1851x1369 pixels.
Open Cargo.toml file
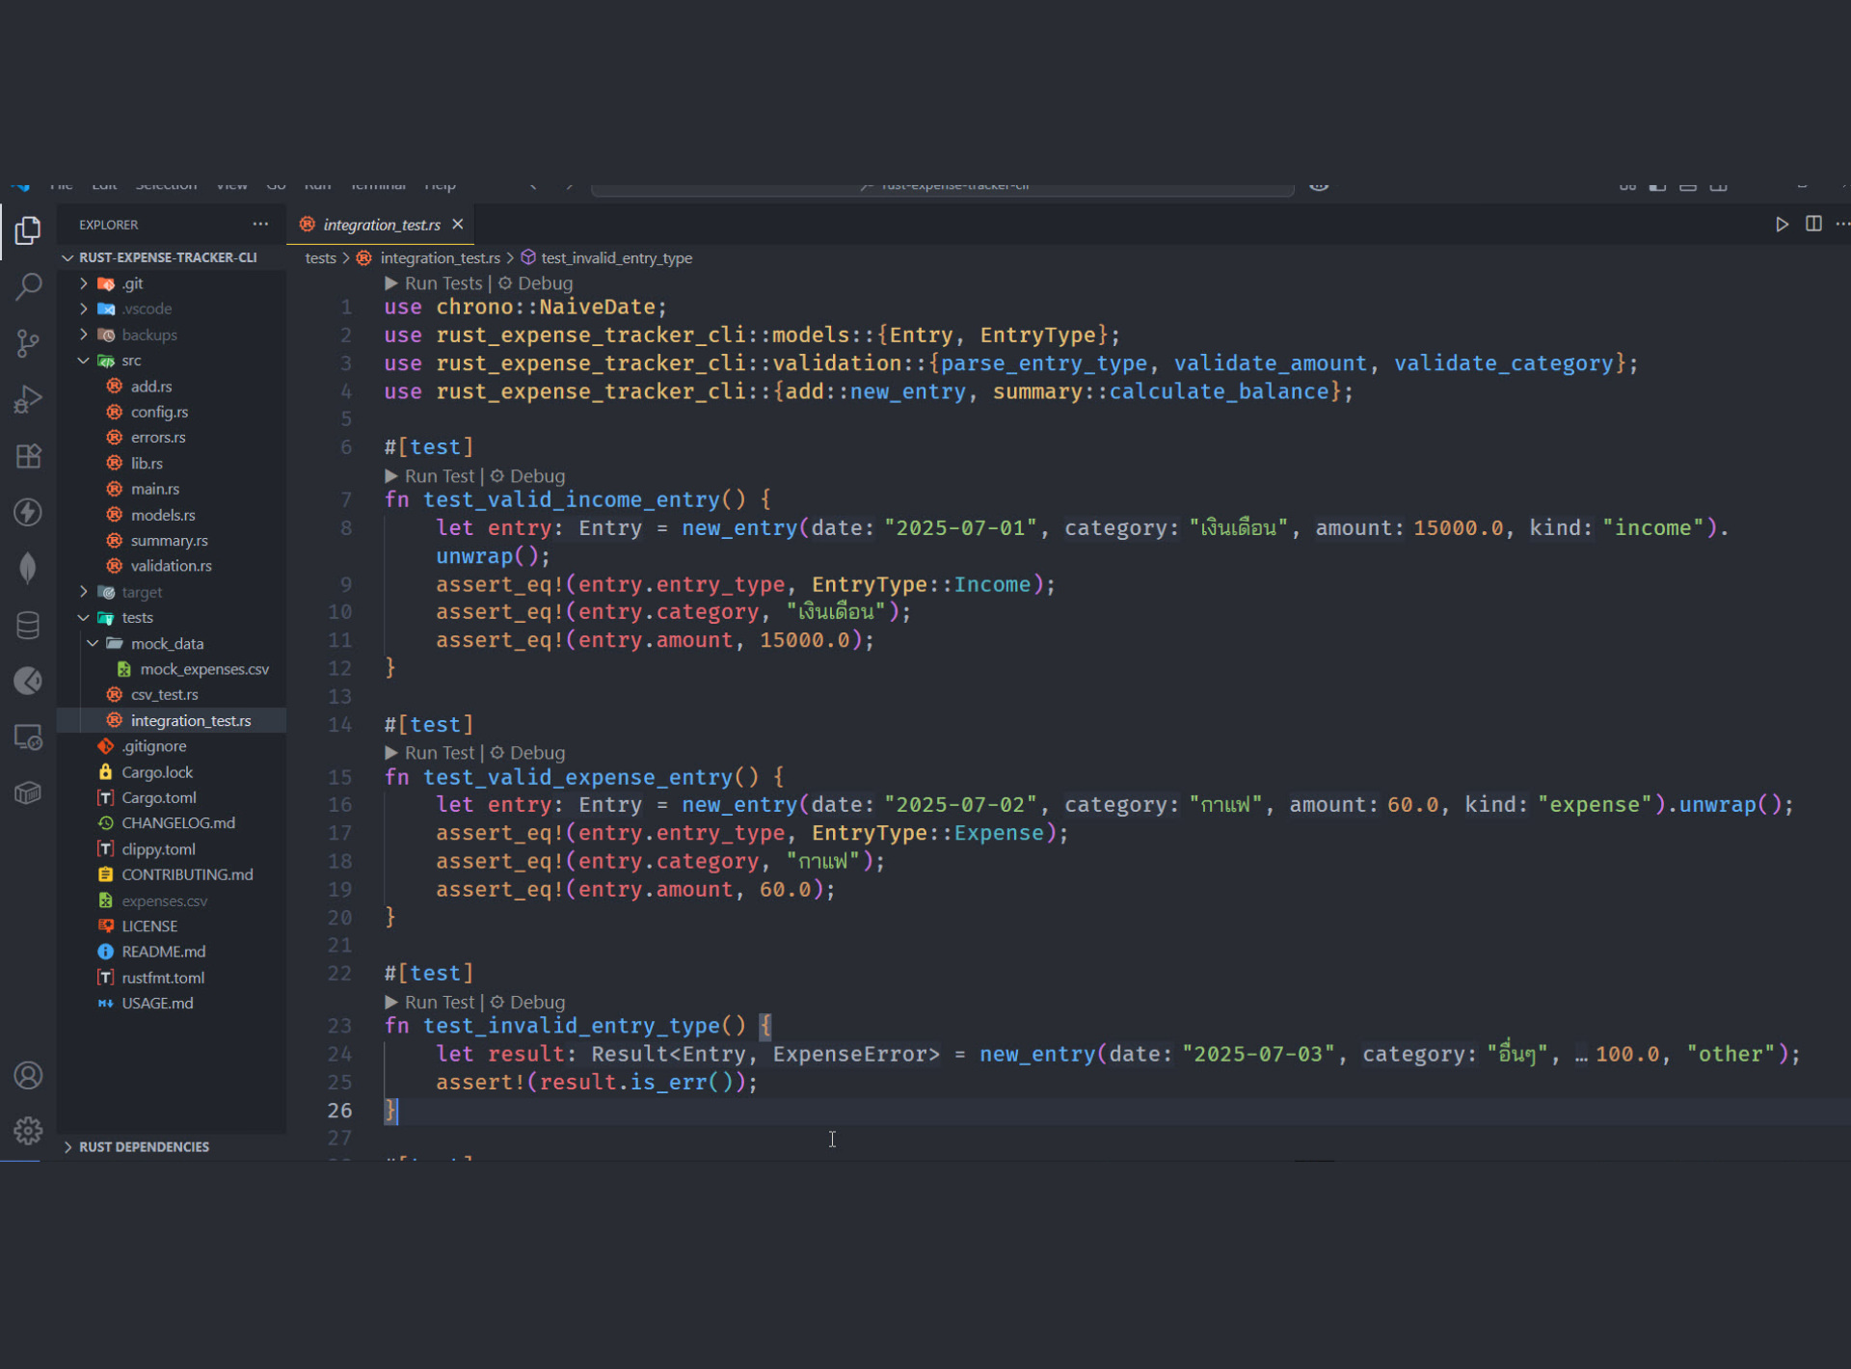(x=159, y=797)
